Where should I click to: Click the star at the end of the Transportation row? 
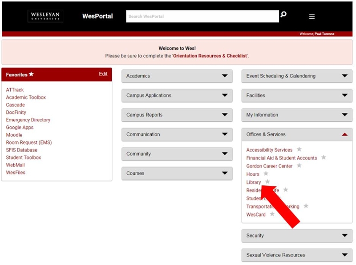click(x=306, y=206)
